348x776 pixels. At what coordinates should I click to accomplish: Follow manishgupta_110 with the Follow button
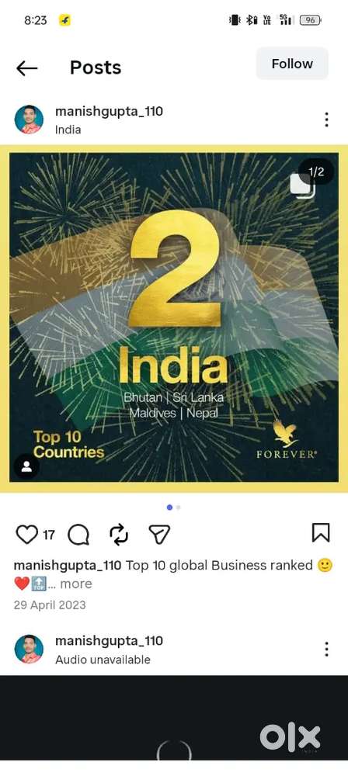point(292,64)
